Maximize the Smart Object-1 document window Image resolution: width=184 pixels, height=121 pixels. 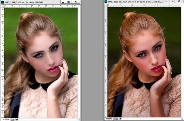(x=172, y=2)
